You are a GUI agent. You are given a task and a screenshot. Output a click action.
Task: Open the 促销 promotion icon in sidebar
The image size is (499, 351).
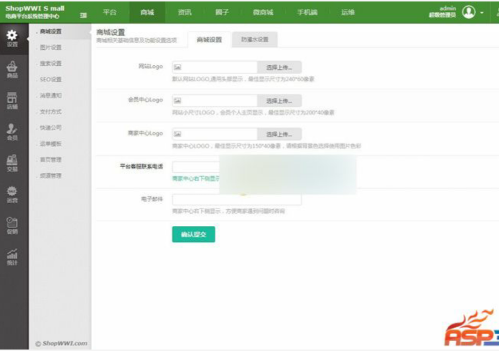click(12, 225)
